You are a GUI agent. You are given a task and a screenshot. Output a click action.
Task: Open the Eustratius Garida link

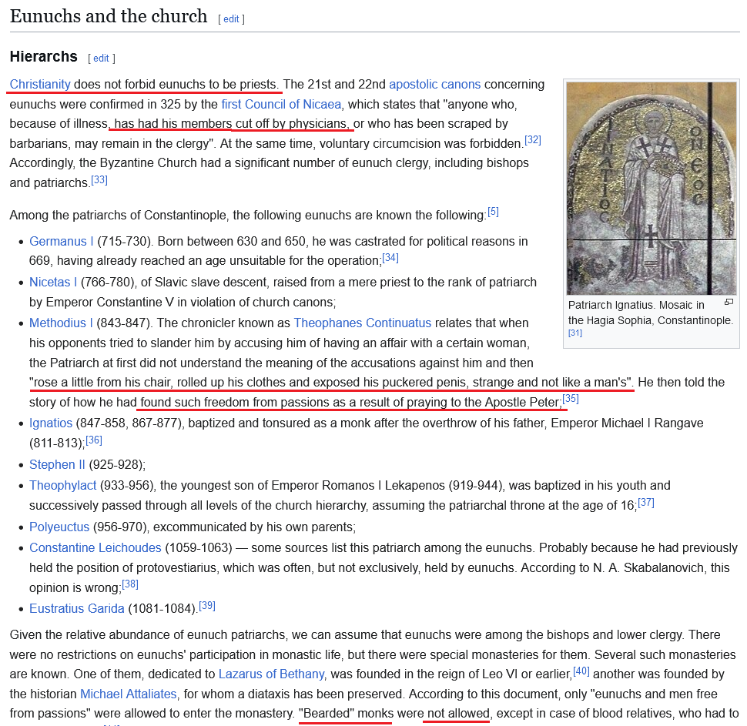(77, 609)
